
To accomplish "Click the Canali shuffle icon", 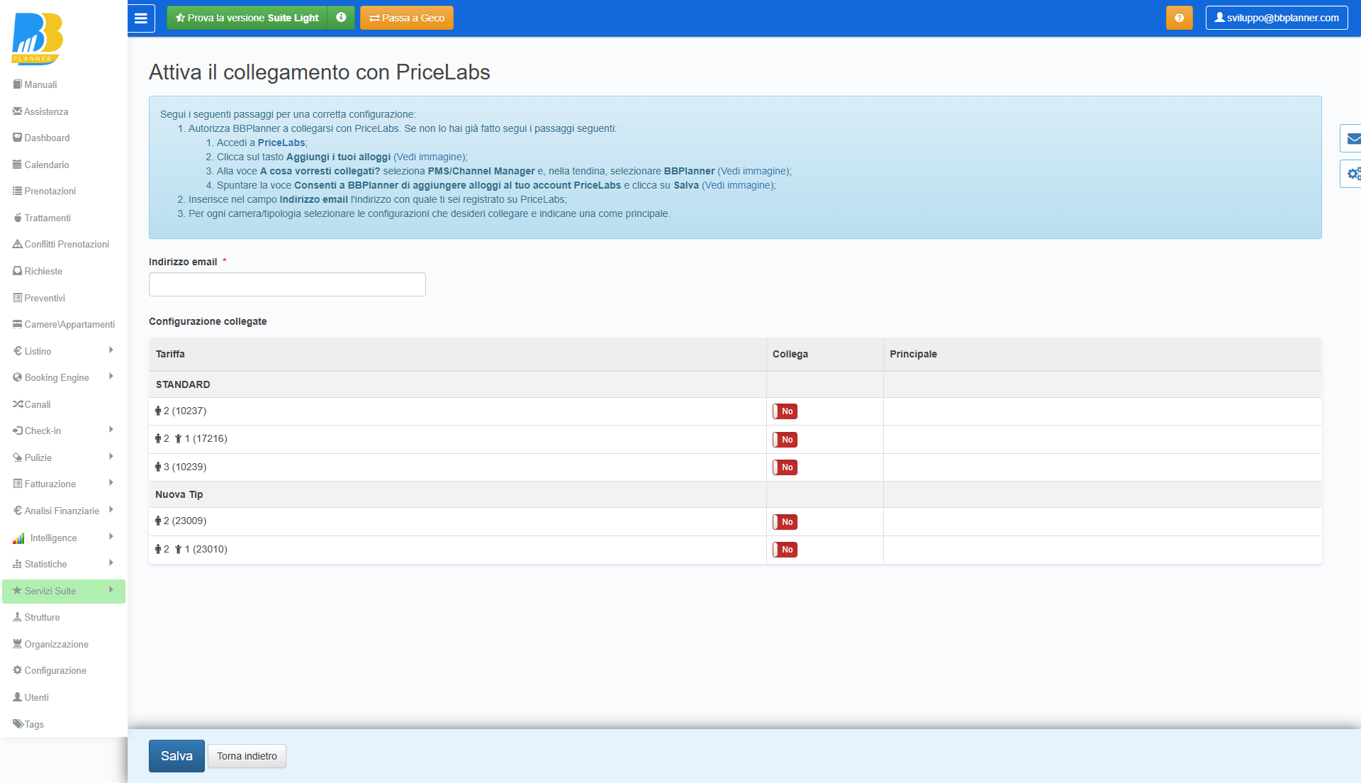I will [18, 404].
